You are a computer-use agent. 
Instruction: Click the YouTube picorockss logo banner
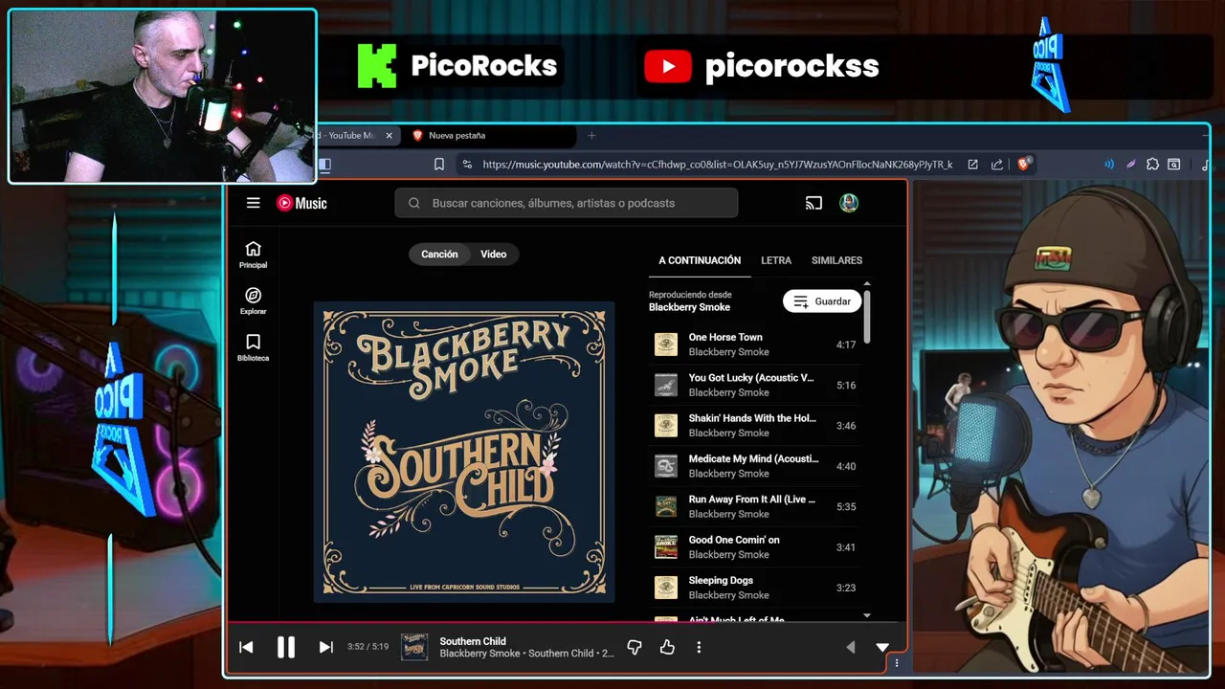click(x=761, y=66)
